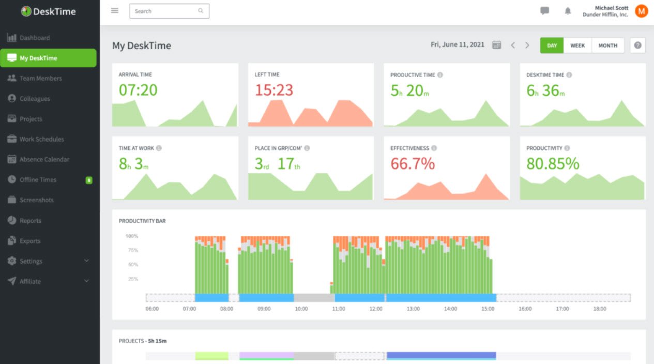The height and width of the screenshot is (364, 654).
Task: Switch to the Week view
Action: click(577, 45)
